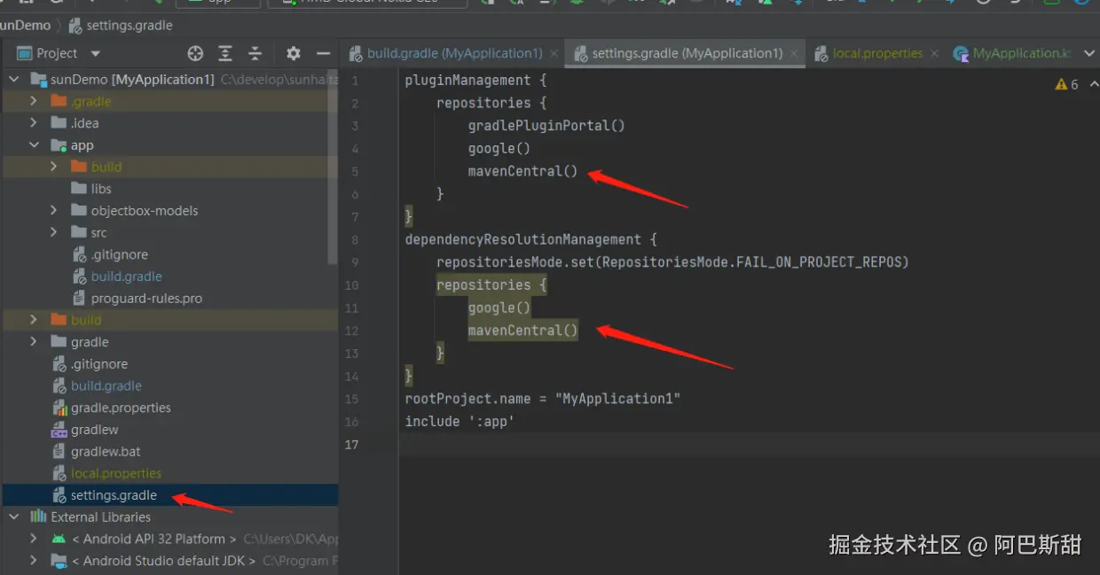Click google() on line 4

click(x=499, y=149)
